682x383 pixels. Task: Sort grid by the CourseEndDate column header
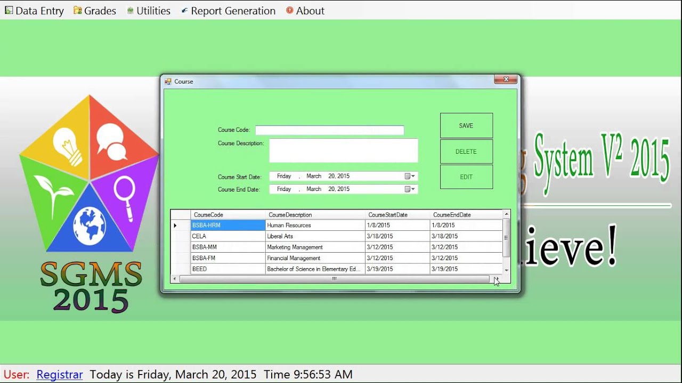pyautogui.click(x=466, y=215)
